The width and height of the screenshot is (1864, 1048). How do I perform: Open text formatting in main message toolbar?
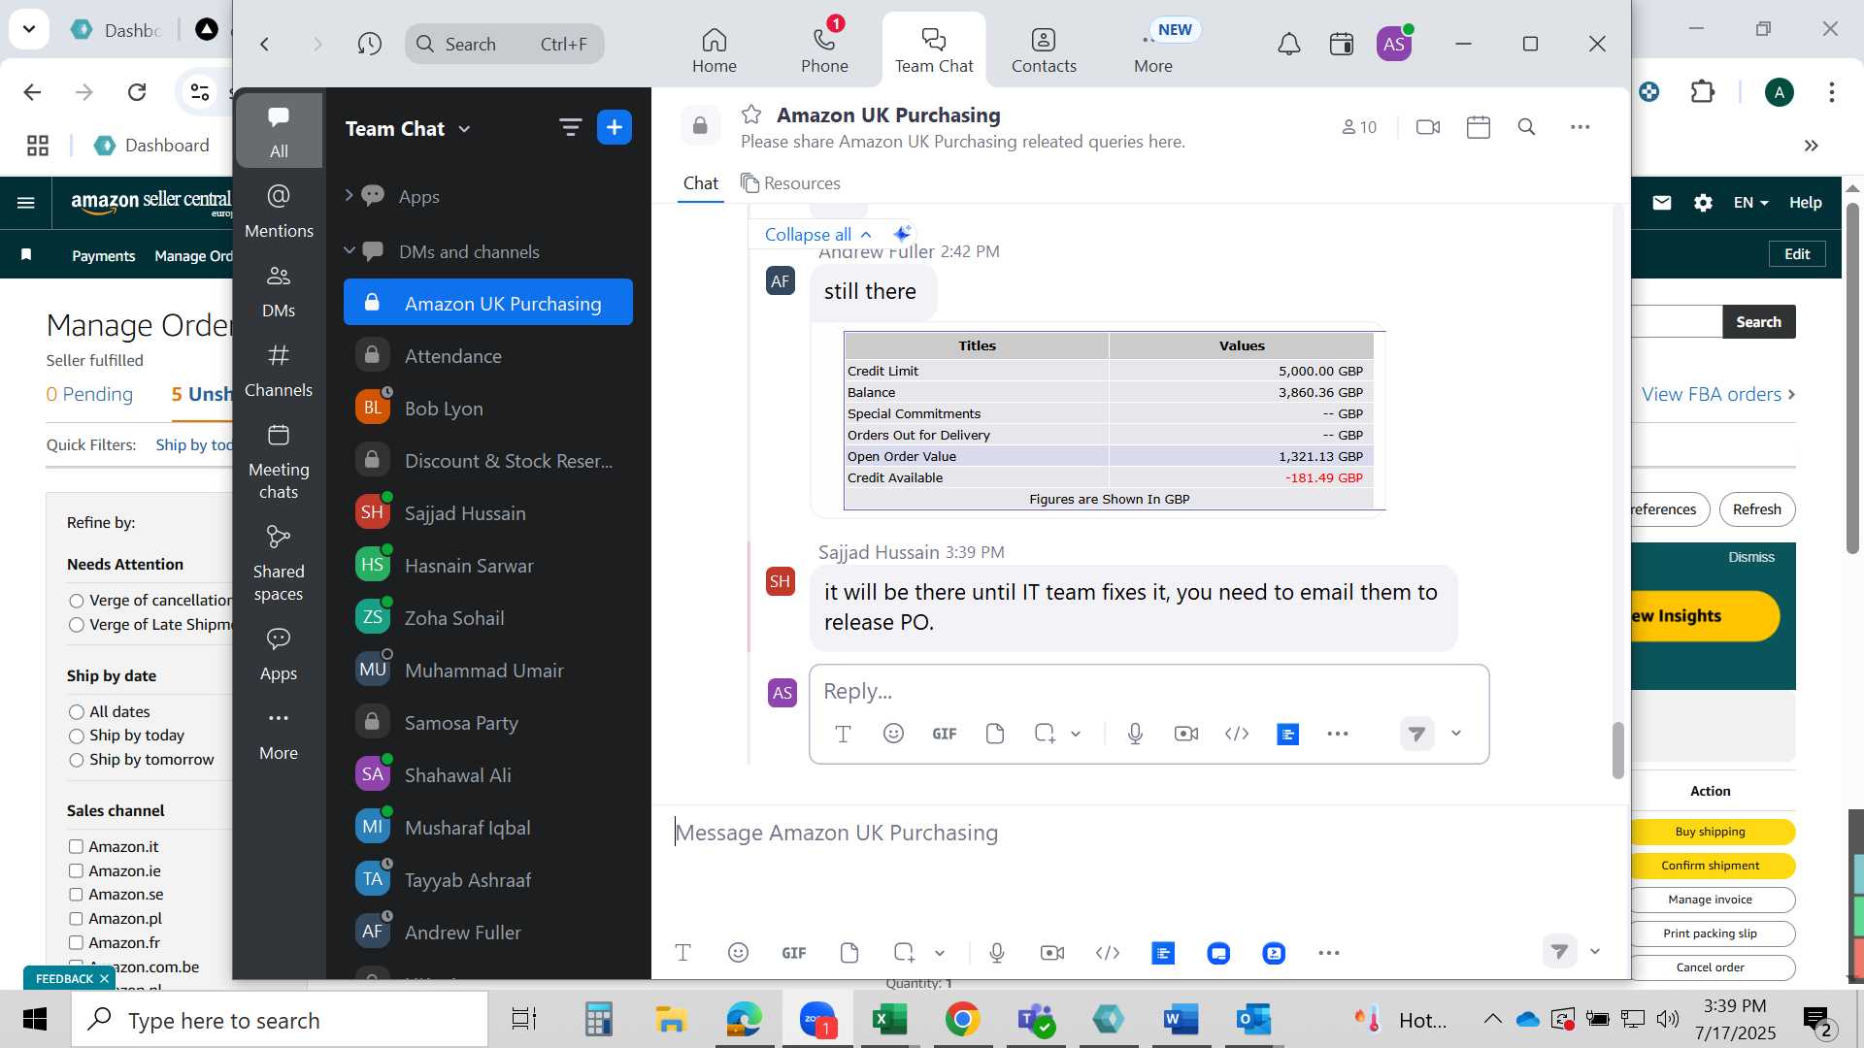[682, 953]
